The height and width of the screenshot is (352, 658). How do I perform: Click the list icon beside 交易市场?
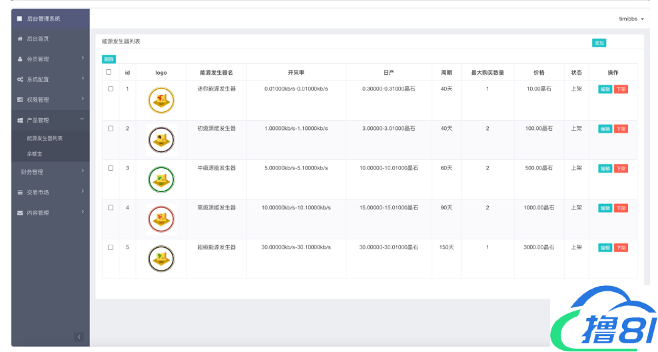click(x=20, y=193)
